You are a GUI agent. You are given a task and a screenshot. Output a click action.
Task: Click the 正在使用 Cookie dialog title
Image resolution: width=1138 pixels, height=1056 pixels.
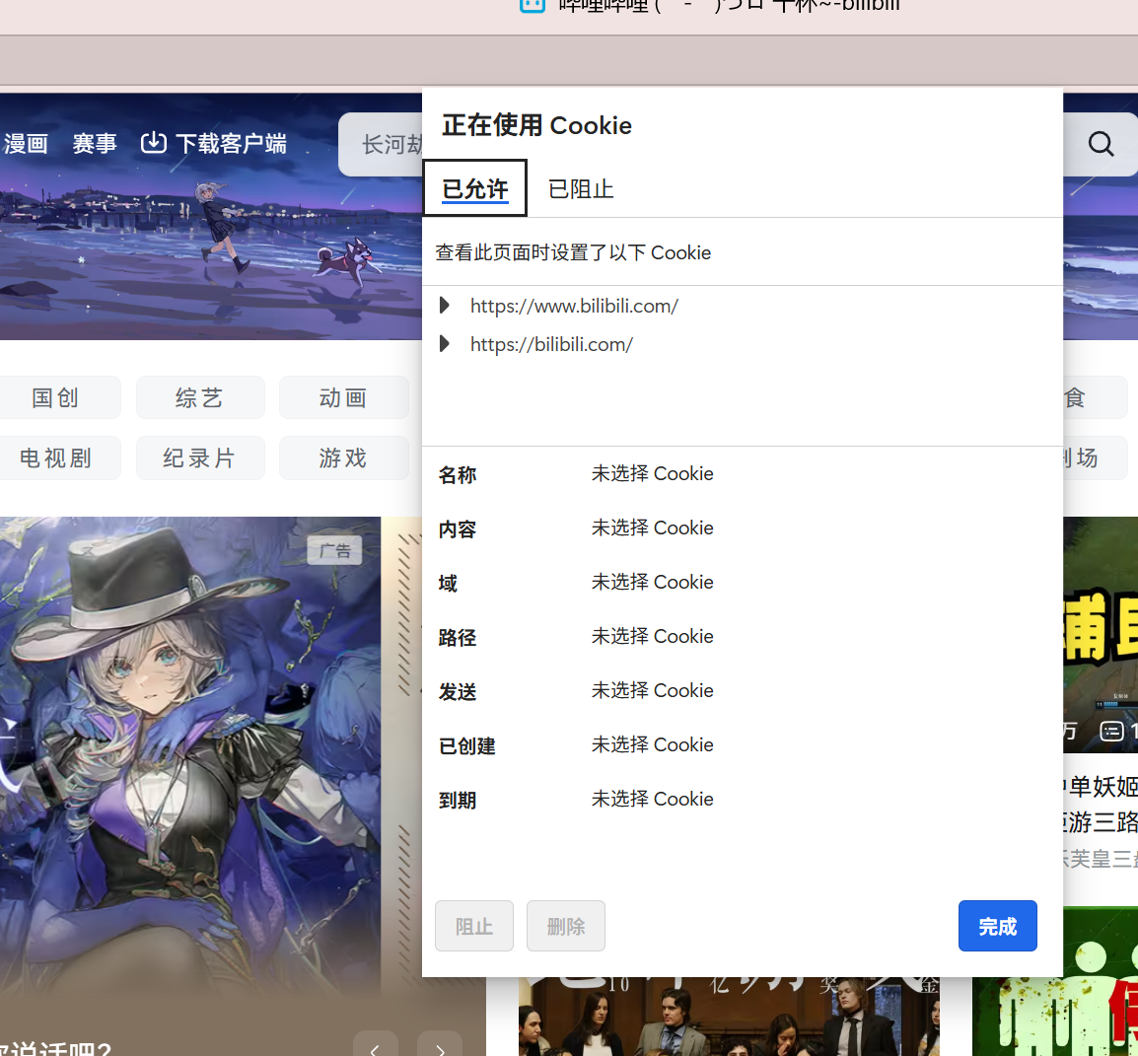[536, 125]
